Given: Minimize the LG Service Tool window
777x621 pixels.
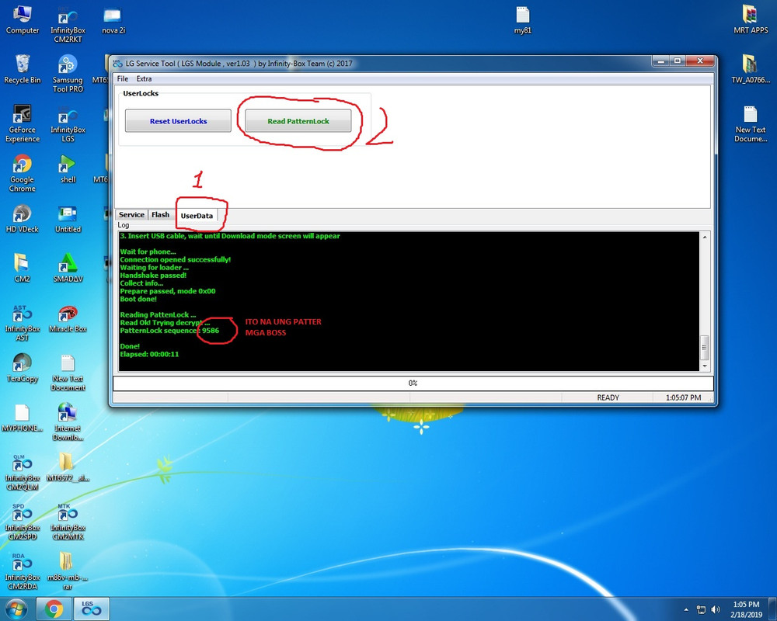Looking at the screenshot, I should coord(661,61).
